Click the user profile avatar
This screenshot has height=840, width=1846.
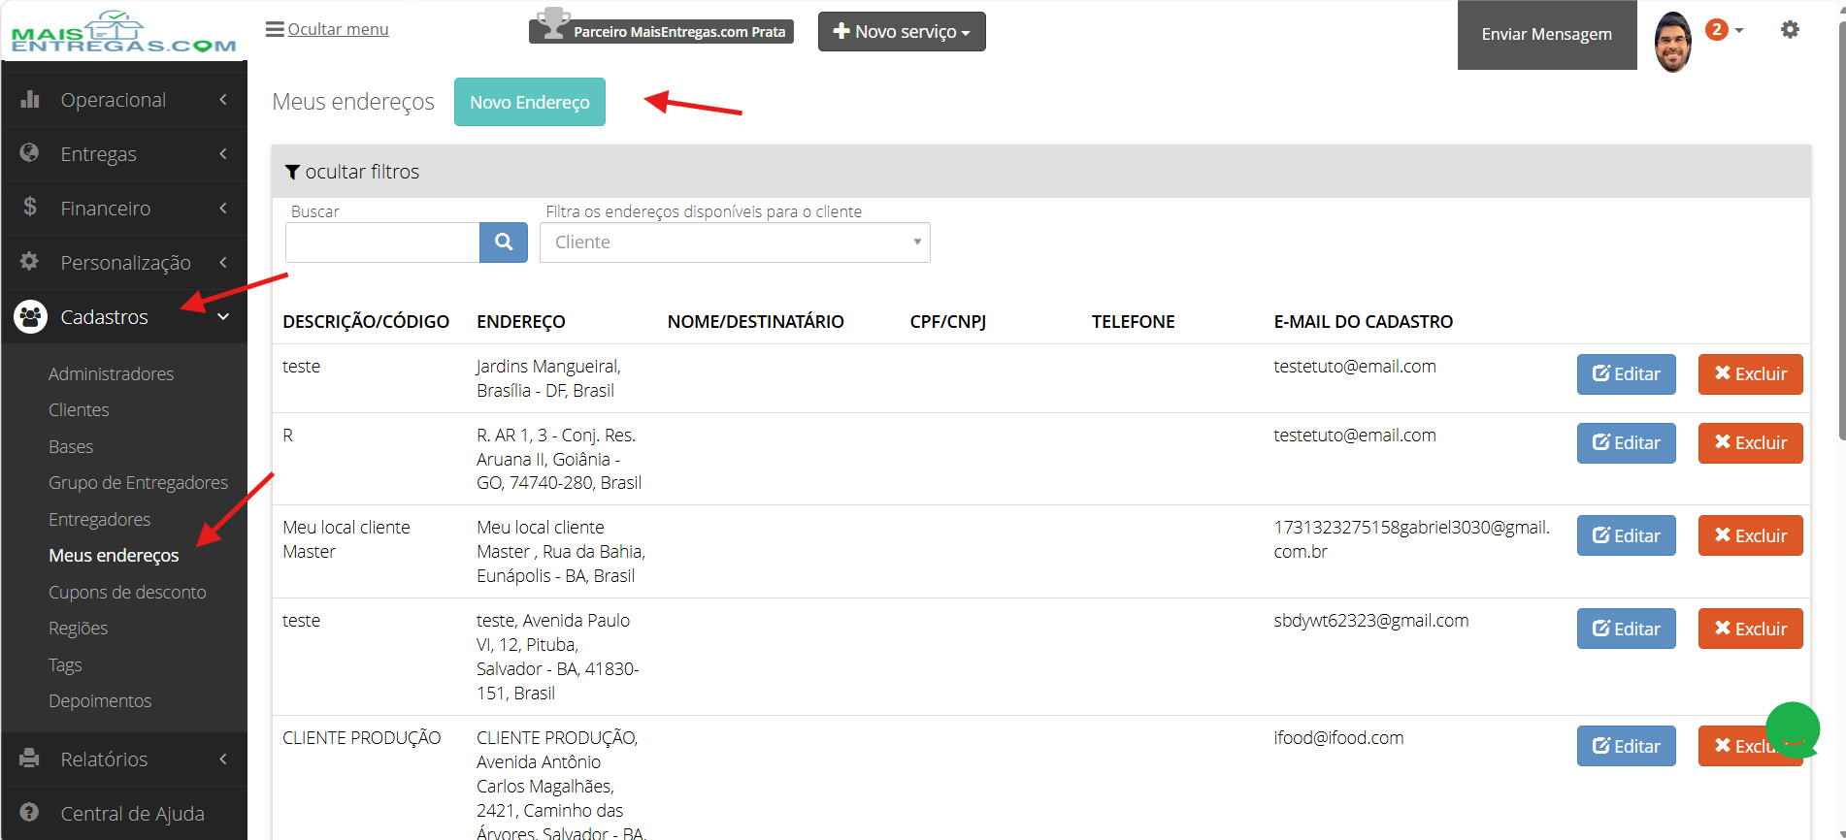[x=1672, y=42]
